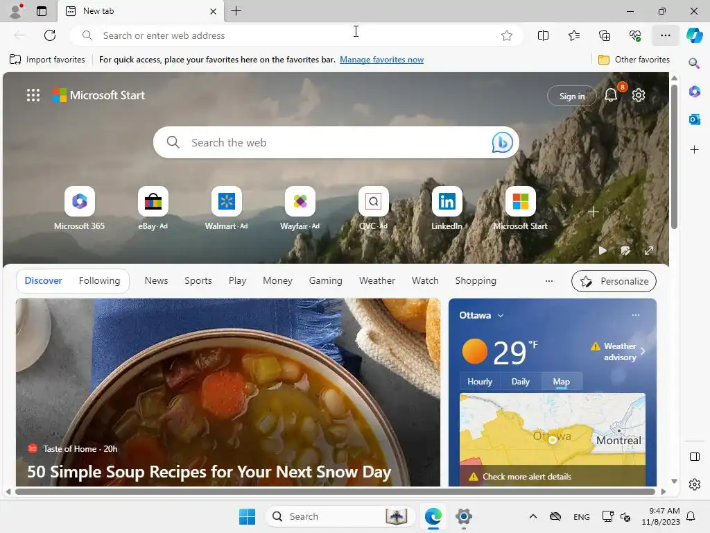Open the soup recipes article headline
The width and height of the screenshot is (710, 533).
pyautogui.click(x=209, y=472)
